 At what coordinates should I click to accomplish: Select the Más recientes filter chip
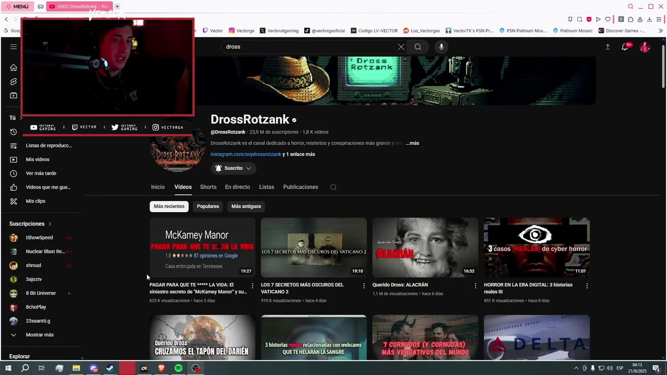(169, 206)
